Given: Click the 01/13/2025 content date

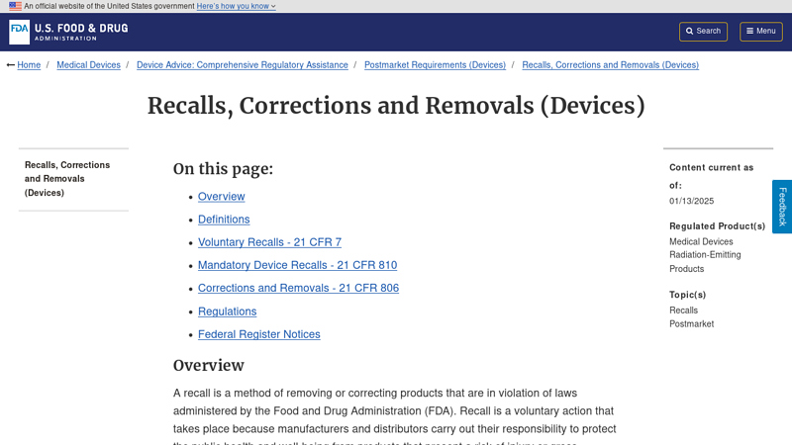Looking at the screenshot, I should 691,201.
